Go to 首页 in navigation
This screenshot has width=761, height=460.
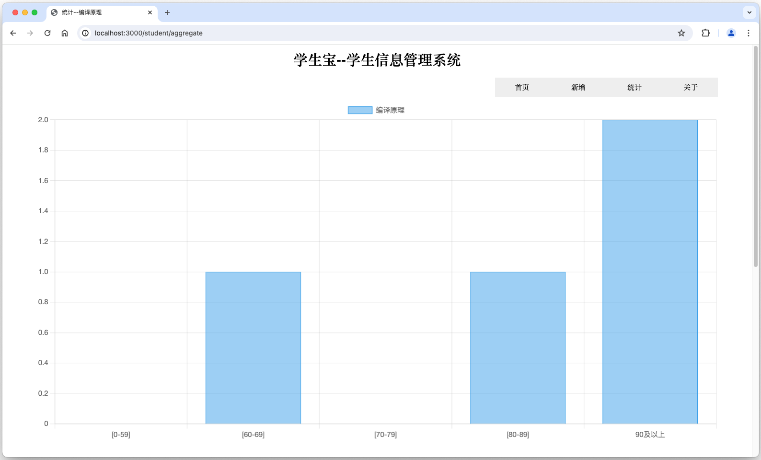(x=522, y=87)
